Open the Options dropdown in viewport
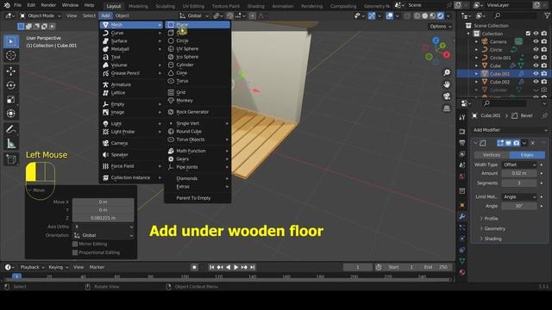Image resolution: width=552 pixels, height=310 pixels. click(440, 27)
